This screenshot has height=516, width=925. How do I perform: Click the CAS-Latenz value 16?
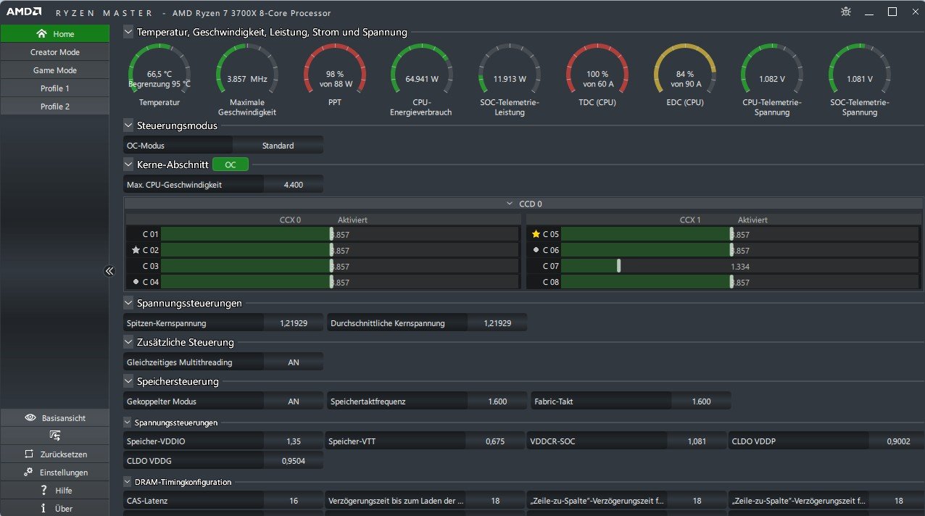click(294, 500)
